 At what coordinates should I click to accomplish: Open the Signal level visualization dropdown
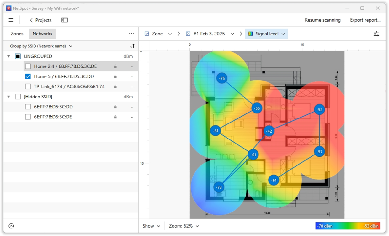266,34
